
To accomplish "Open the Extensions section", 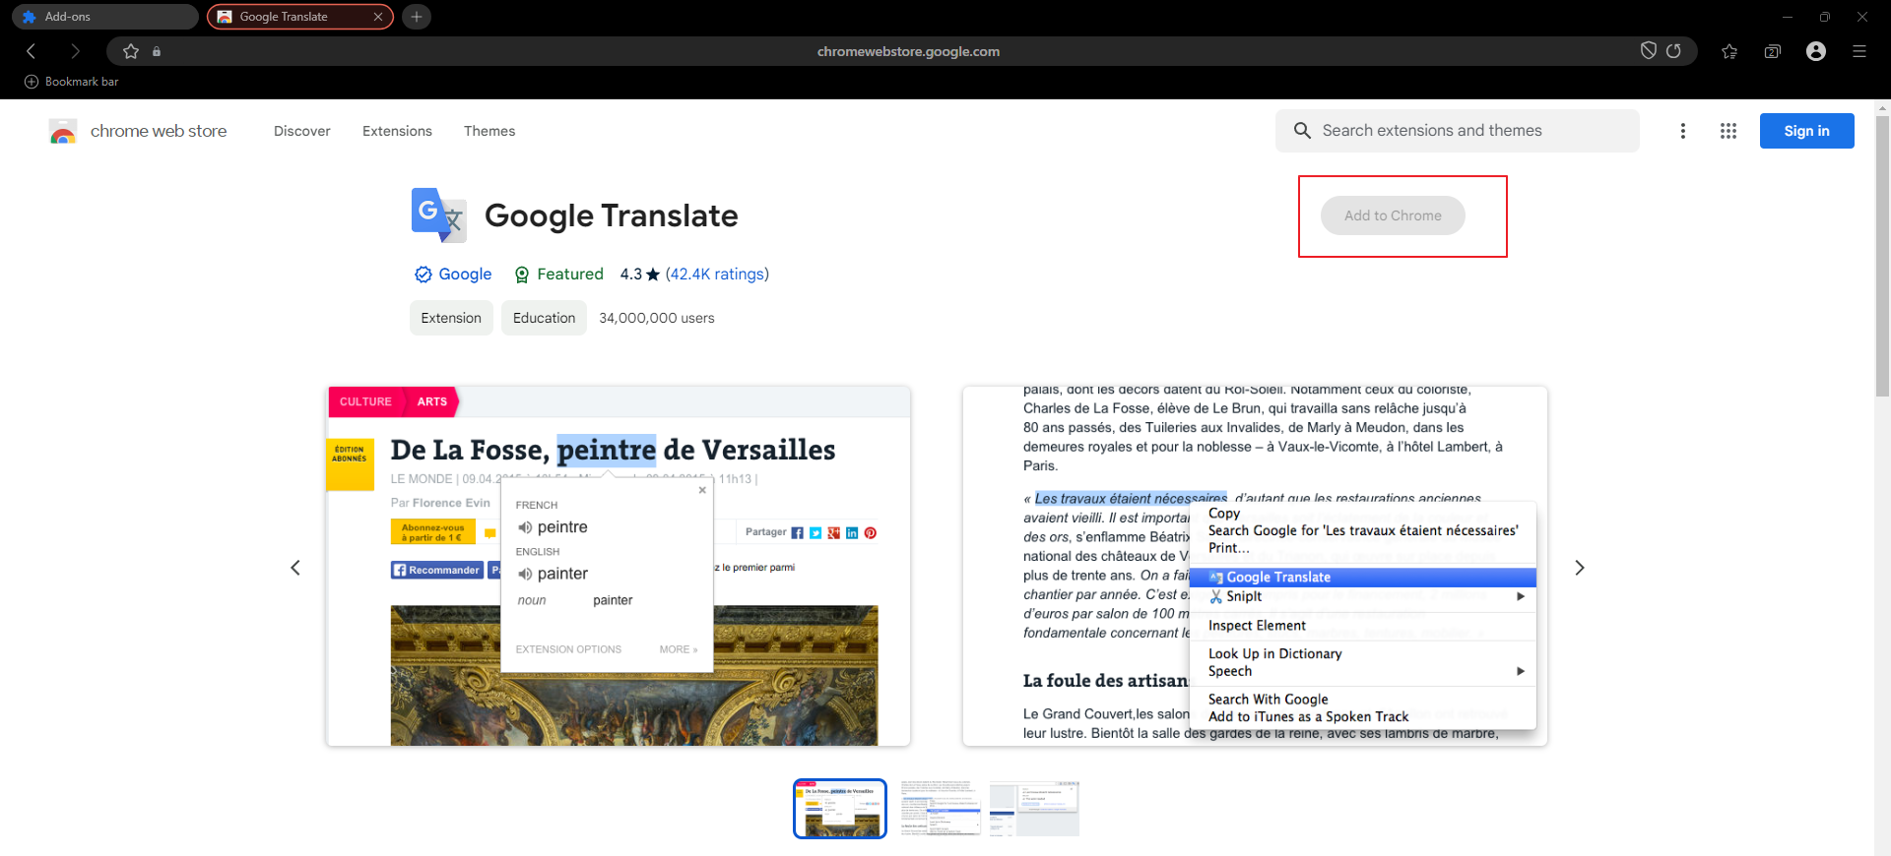I will [397, 131].
